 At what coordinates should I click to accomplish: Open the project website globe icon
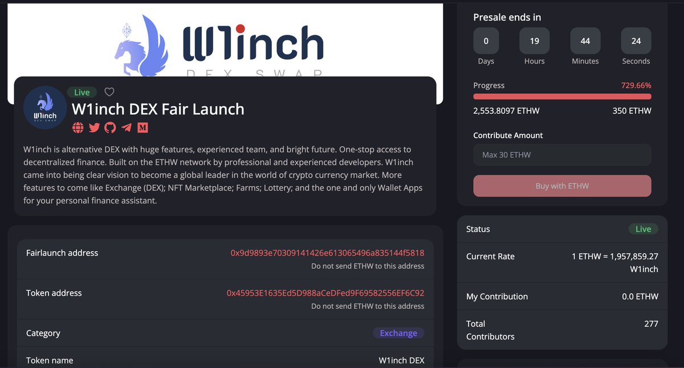point(78,128)
